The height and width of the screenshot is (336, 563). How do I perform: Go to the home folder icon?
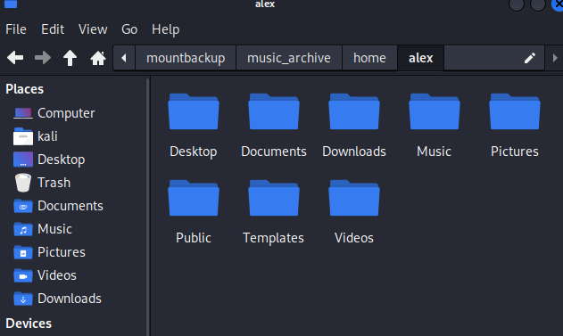97,58
